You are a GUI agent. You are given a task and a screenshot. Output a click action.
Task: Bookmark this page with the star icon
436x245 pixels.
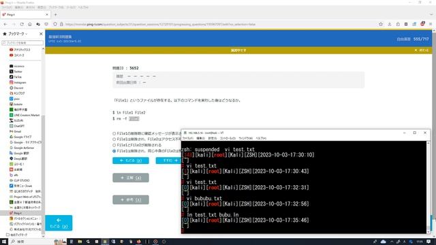click(x=381, y=24)
